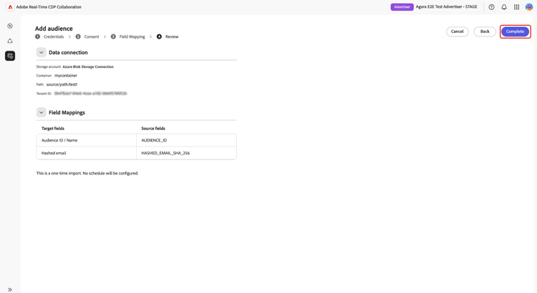Screen dimensions: 537x293
Task: Select the top compass sidebar icon
Action: tap(10, 26)
